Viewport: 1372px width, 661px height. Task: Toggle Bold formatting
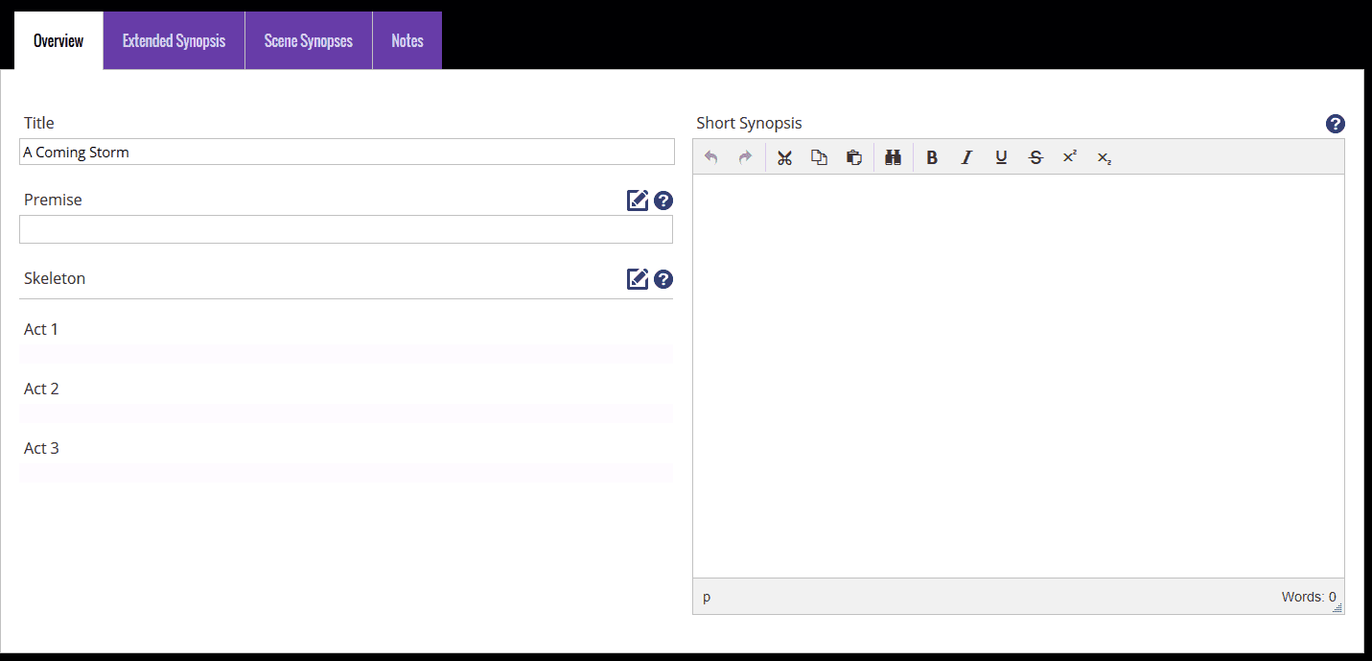click(932, 157)
